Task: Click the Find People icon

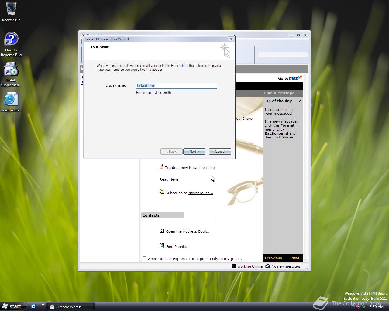Action: click(x=162, y=245)
